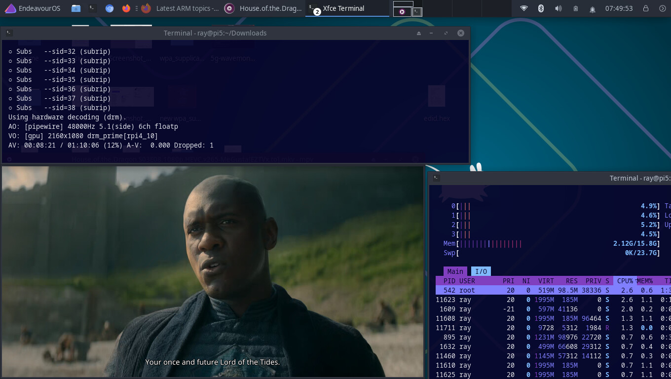The image size is (671, 379).
Task: Sort htop by the PRIV column header
Action: coord(594,281)
